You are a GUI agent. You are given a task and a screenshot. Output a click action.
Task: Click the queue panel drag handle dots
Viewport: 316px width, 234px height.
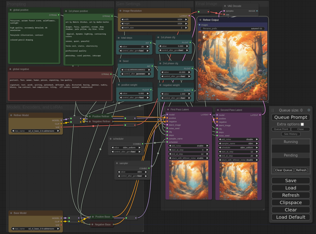click(273, 110)
